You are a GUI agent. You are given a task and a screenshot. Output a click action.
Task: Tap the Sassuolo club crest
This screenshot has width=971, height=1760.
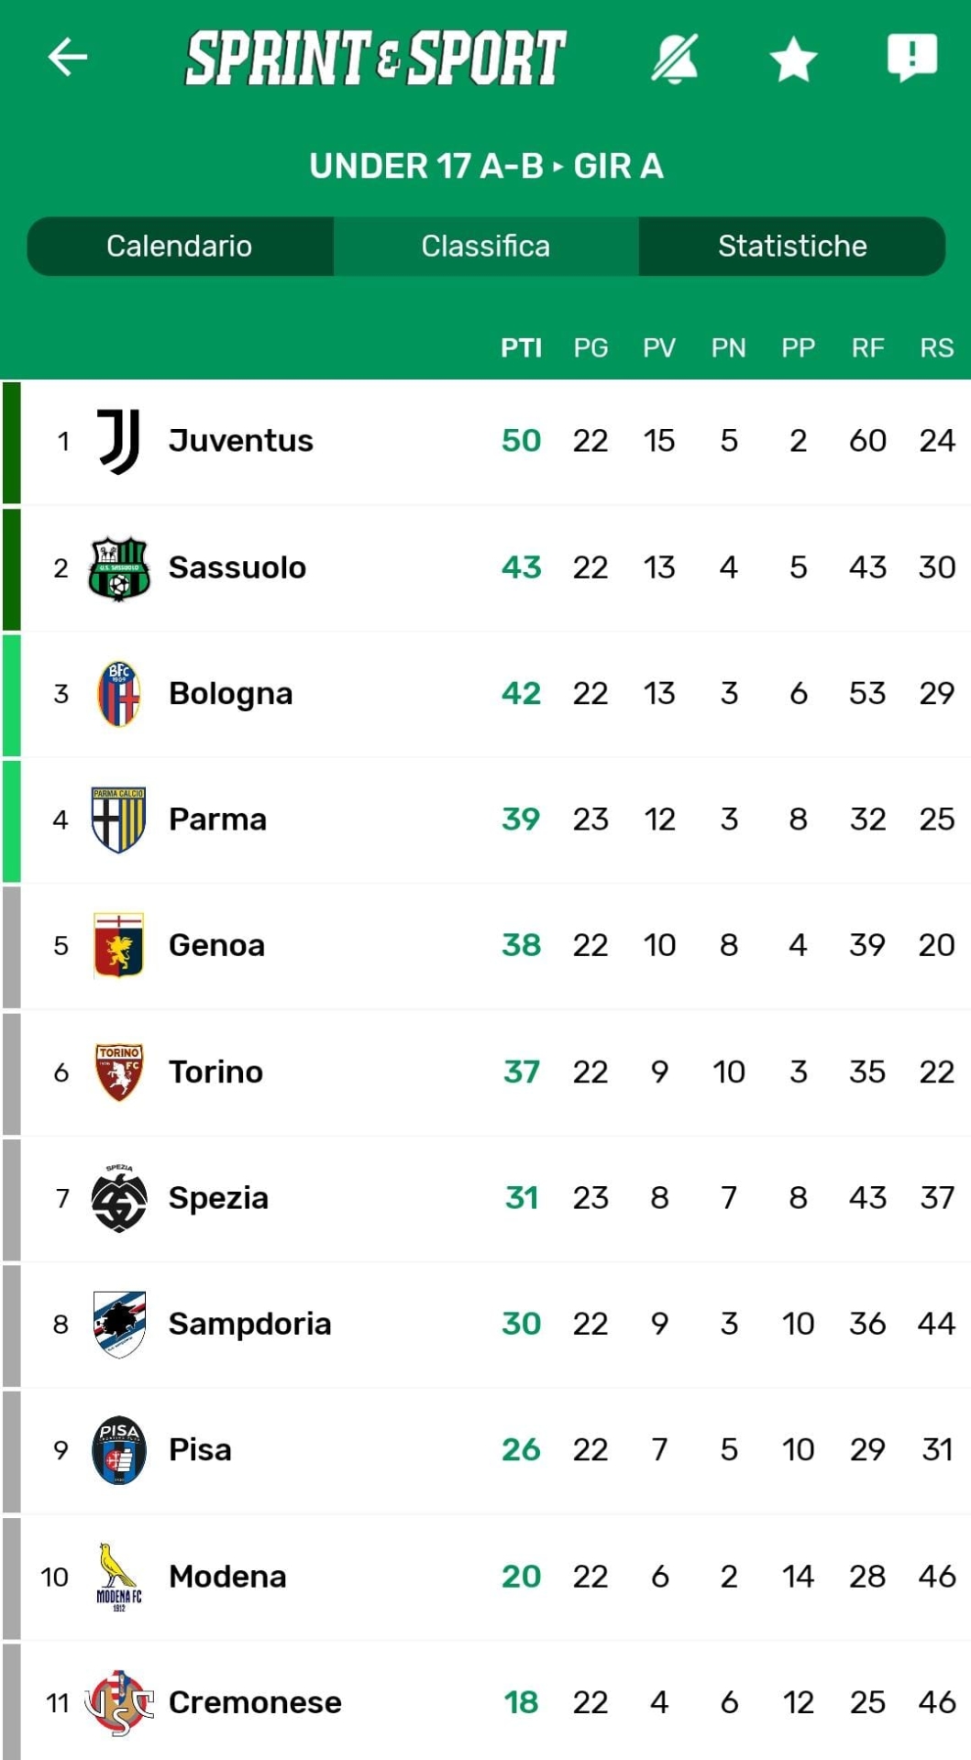(x=119, y=567)
